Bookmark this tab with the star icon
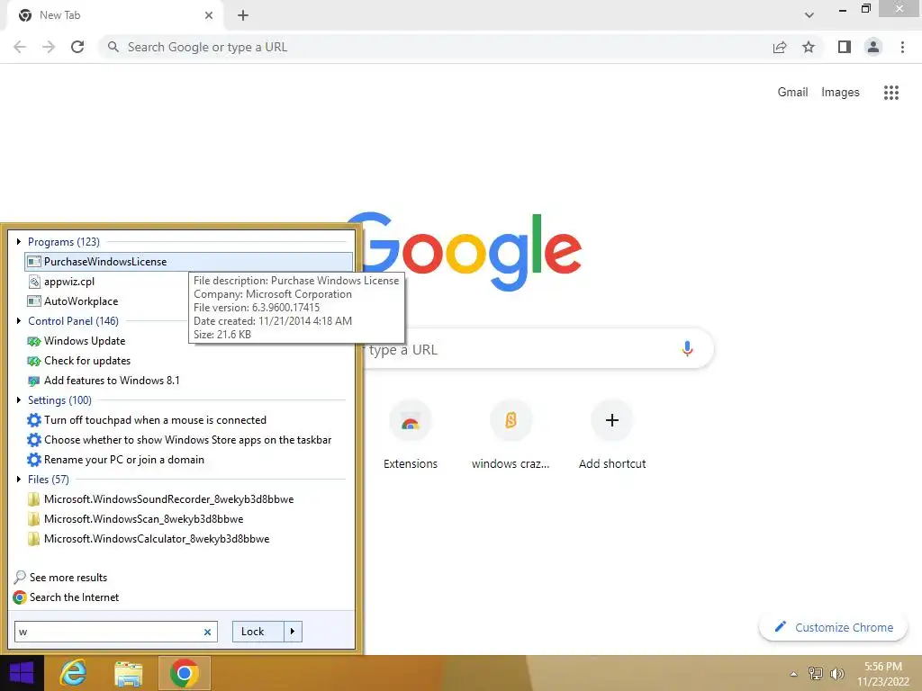 coord(809,47)
